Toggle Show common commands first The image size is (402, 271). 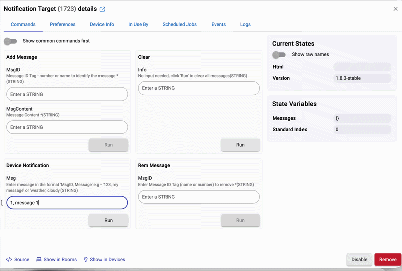(x=10, y=41)
